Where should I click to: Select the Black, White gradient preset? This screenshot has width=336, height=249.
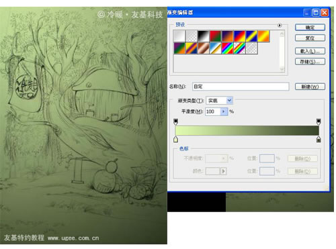204,36
